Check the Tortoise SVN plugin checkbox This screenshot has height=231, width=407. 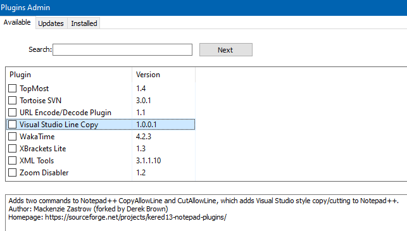tap(12, 101)
